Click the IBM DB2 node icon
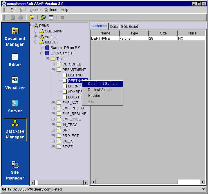 click(x=42, y=42)
